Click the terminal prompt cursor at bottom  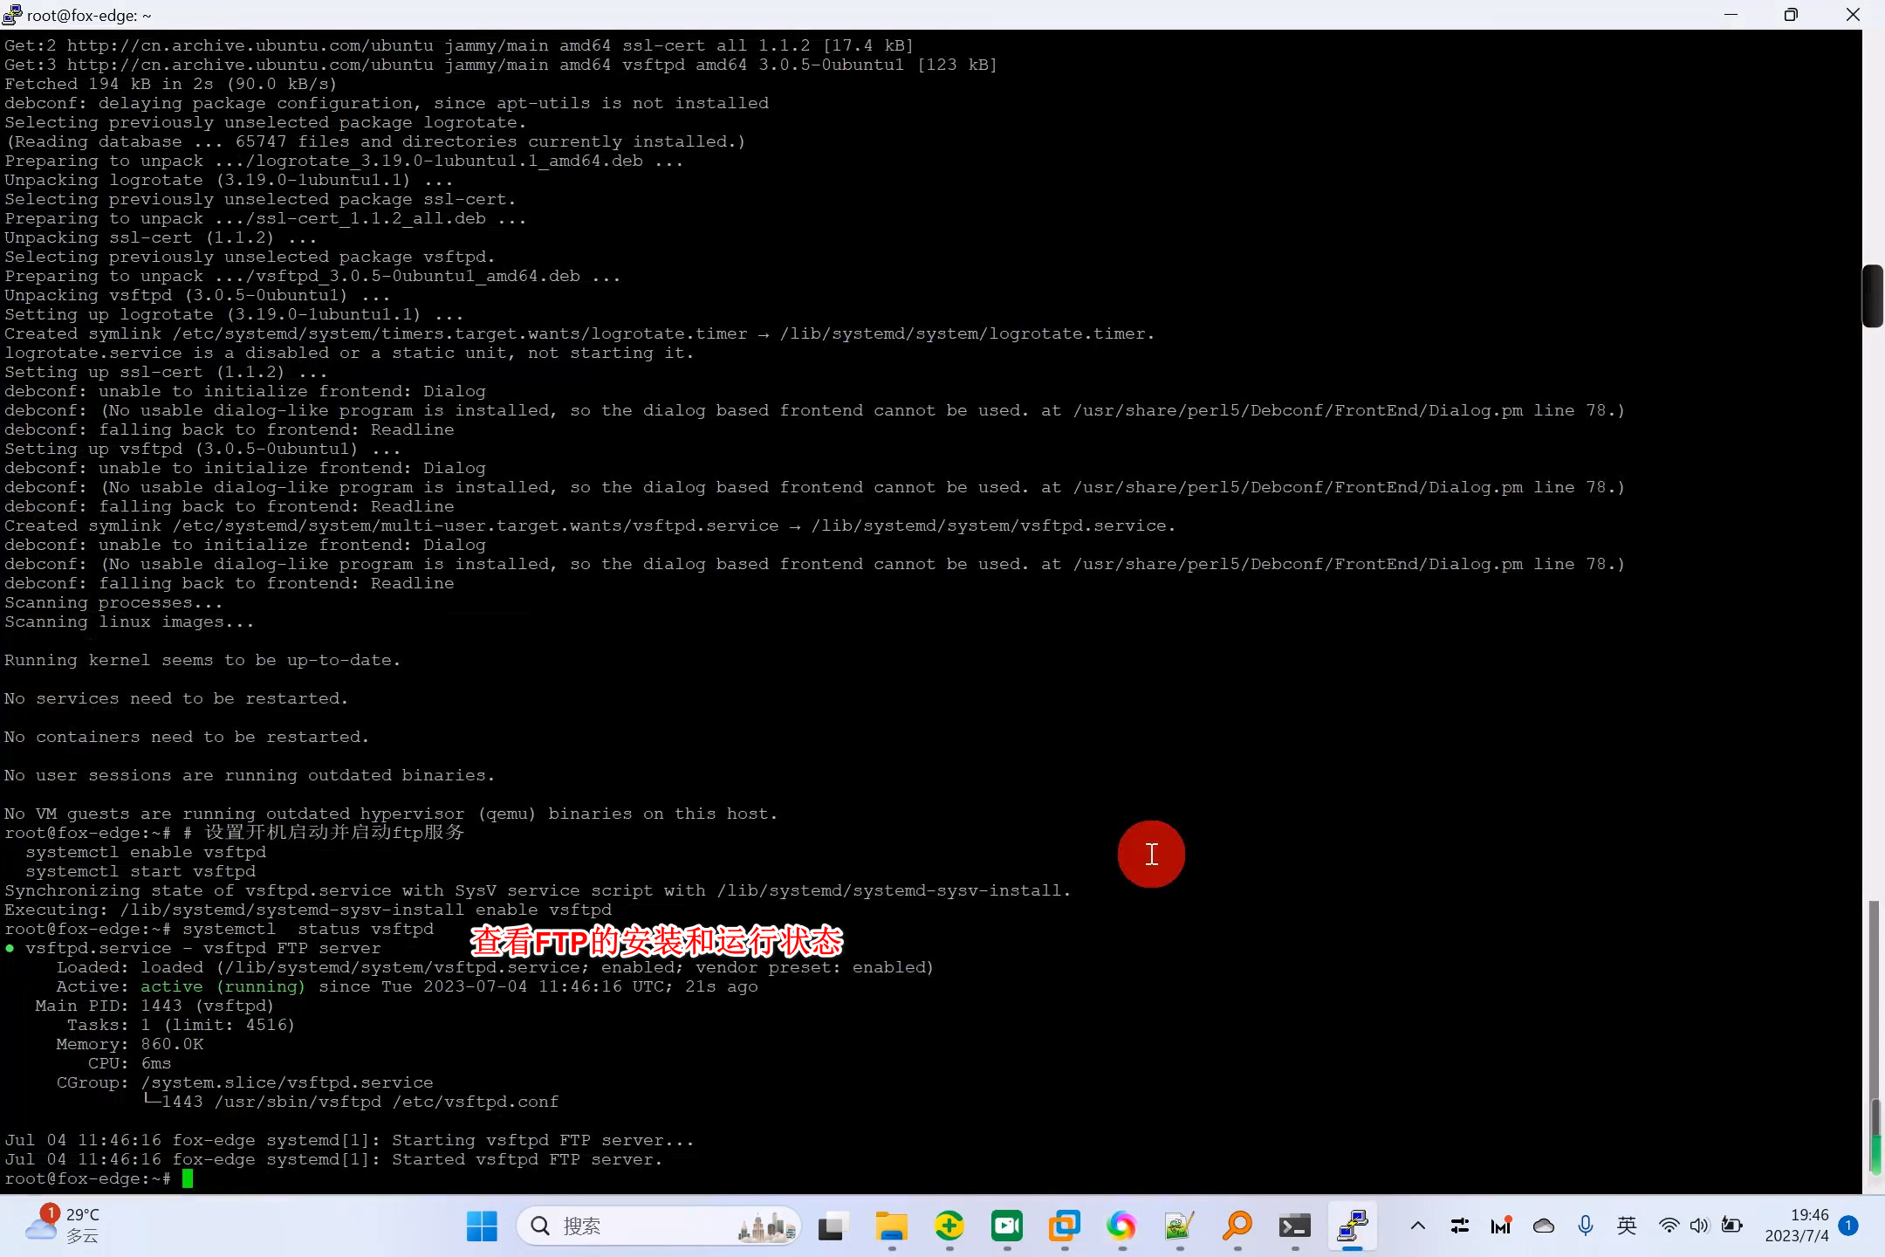coord(188,1179)
